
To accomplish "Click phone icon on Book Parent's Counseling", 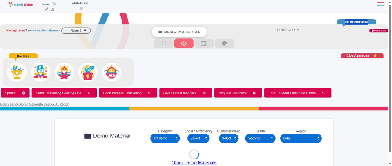I will tap(149, 93).
